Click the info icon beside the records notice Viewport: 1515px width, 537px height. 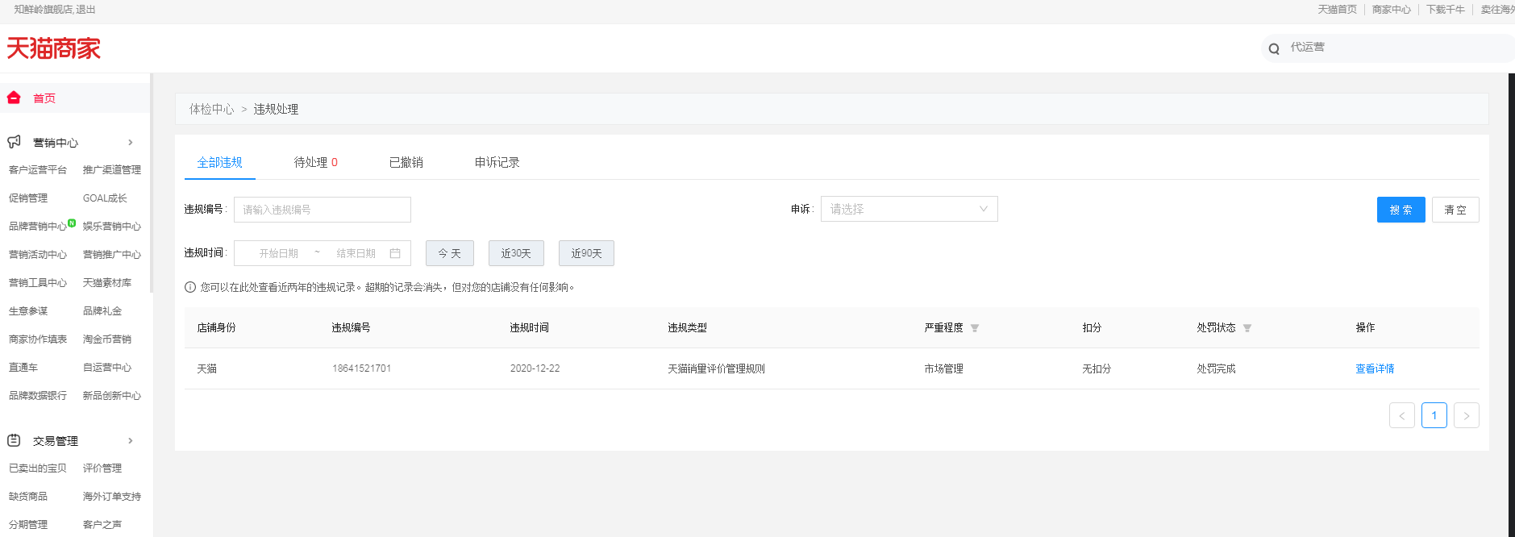[190, 287]
